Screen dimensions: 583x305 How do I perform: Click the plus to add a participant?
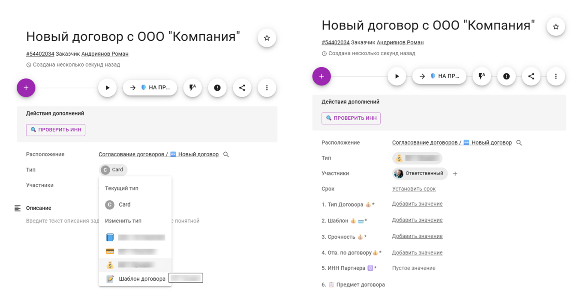coord(455,174)
